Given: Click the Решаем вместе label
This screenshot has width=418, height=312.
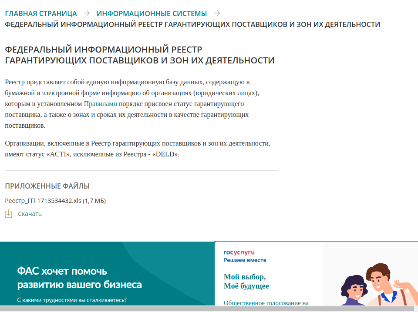Looking at the screenshot, I should (245, 260).
